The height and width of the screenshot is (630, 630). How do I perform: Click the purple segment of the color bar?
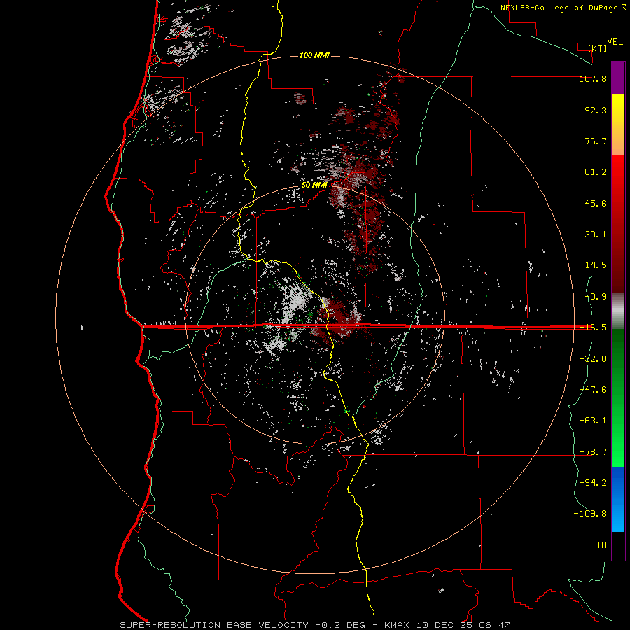coord(618,78)
